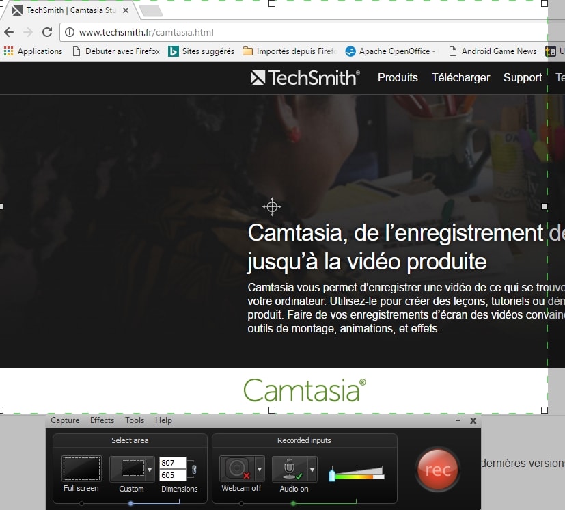Screen dimensions: 565x510
Task: Open the Tools menu
Action: tap(135, 420)
